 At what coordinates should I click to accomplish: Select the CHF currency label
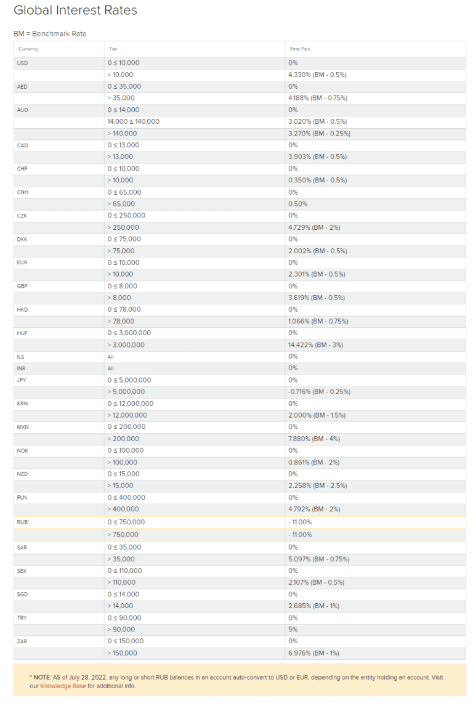(23, 168)
